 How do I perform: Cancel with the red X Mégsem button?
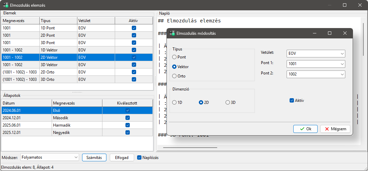pos(335,129)
